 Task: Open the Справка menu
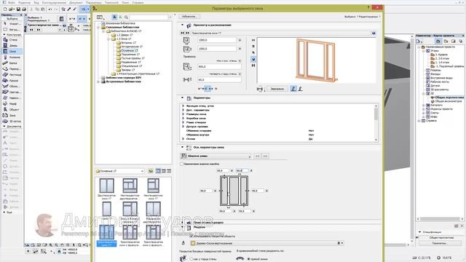tap(138, 2)
